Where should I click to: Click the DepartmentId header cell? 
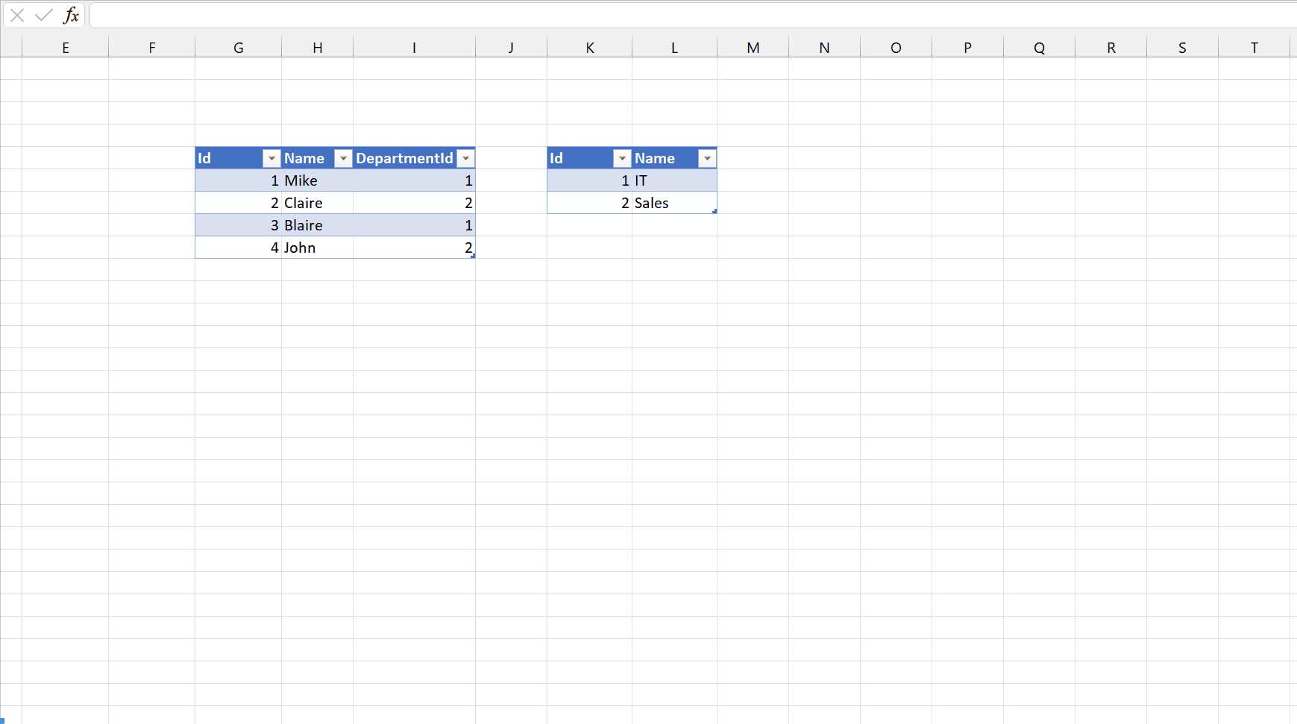(x=404, y=158)
